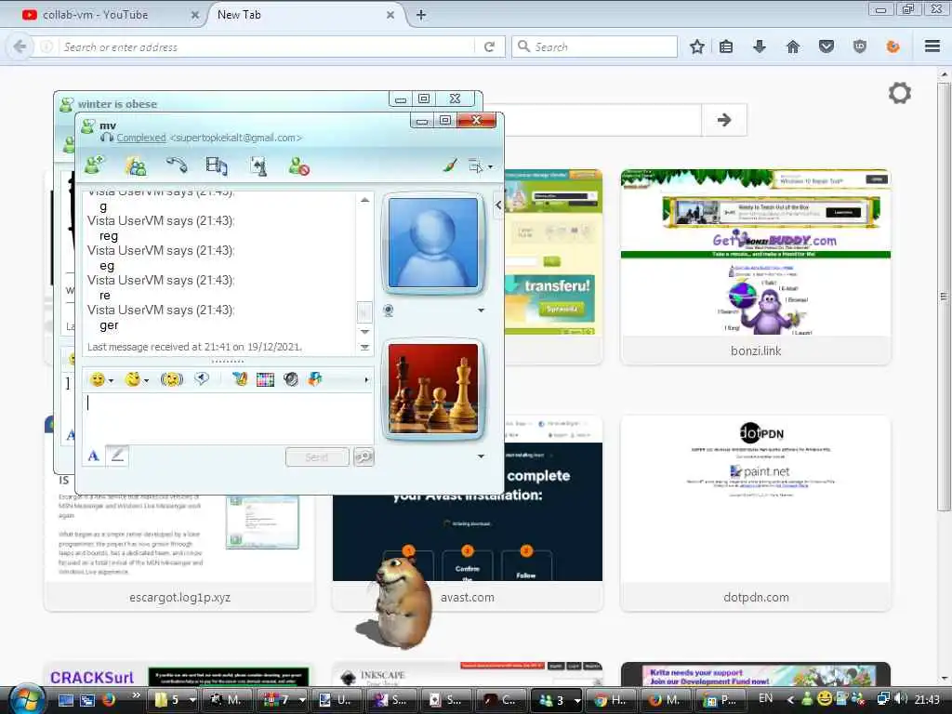Block this contact using the block icon
Screen dimensions: 952x714
point(298,165)
